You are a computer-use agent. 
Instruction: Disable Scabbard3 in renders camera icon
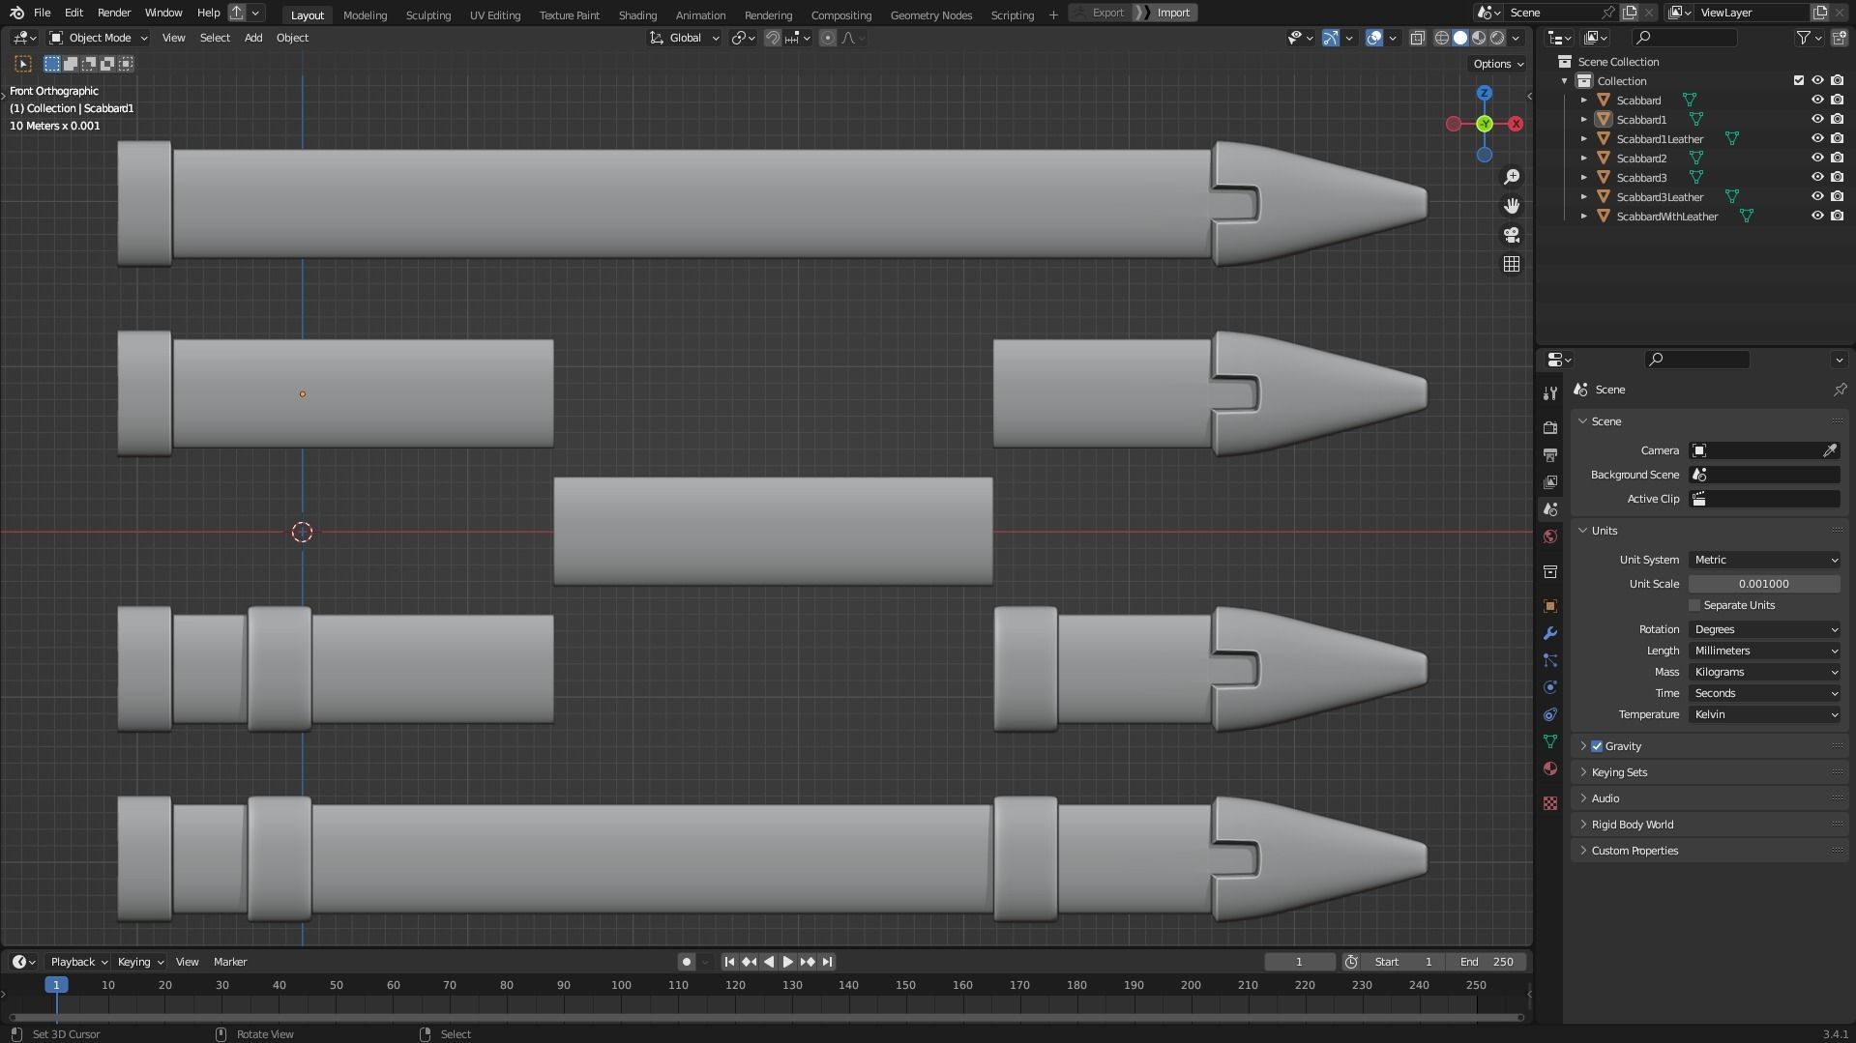coord(1837,177)
